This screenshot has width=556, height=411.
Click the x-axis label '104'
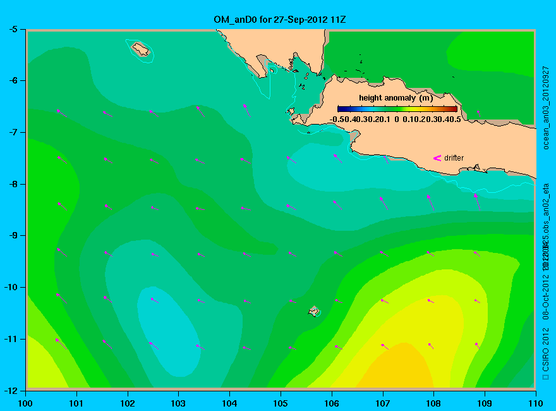(x=229, y=403)
